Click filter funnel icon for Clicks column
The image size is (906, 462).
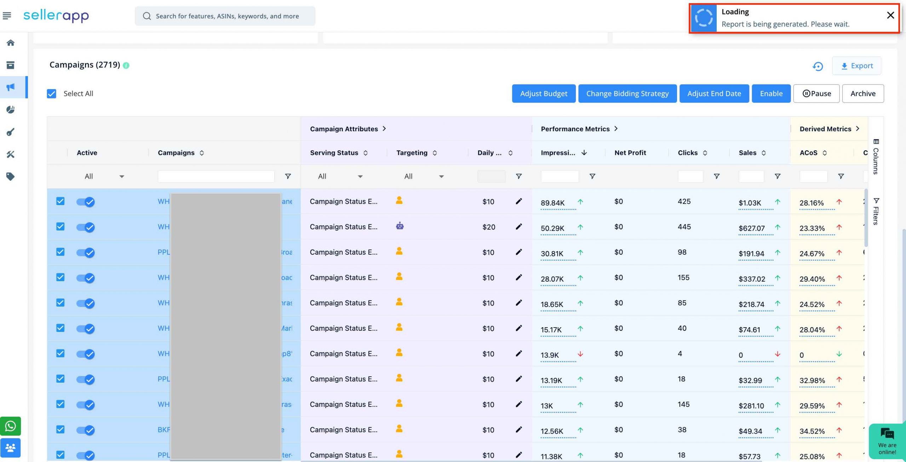pos(717,176)
